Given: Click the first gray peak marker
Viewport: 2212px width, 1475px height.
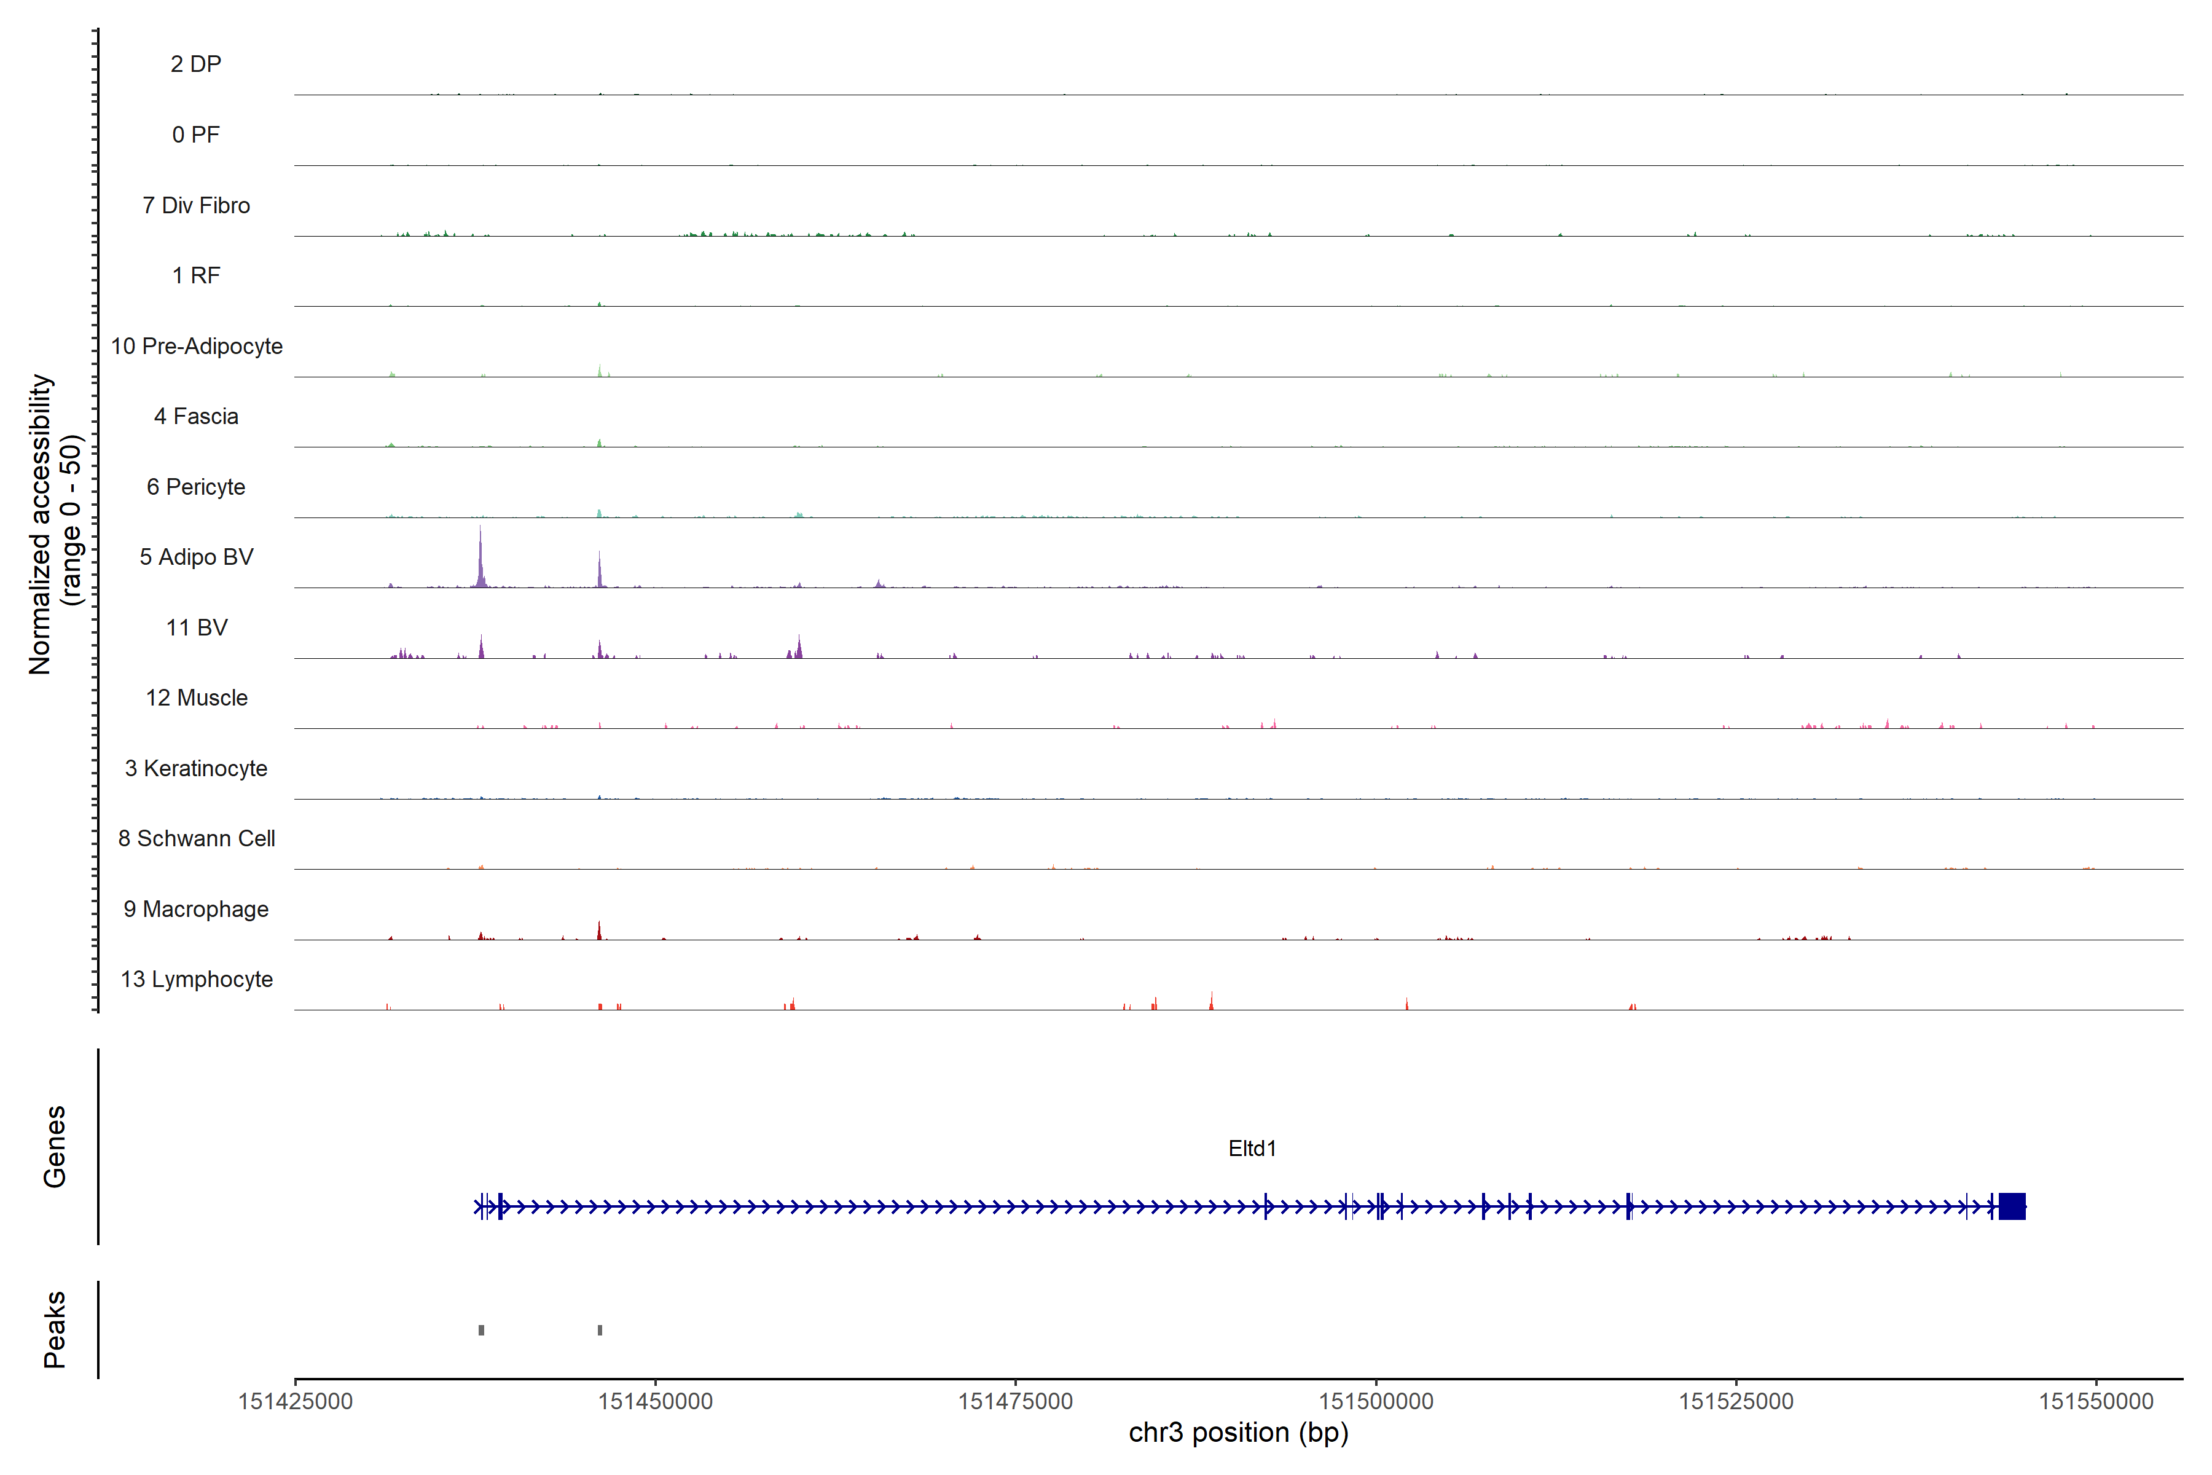Looking at the screenshot, I should point(482,1330).
